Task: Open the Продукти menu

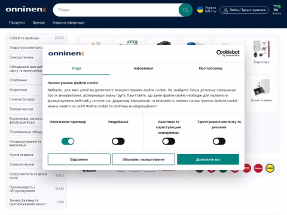Action: tap(17, 23)
